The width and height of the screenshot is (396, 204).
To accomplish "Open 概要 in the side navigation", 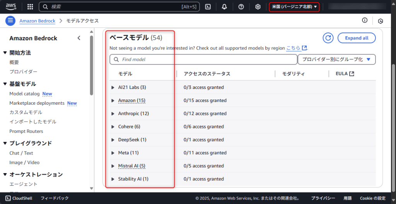I will (14, 62).
